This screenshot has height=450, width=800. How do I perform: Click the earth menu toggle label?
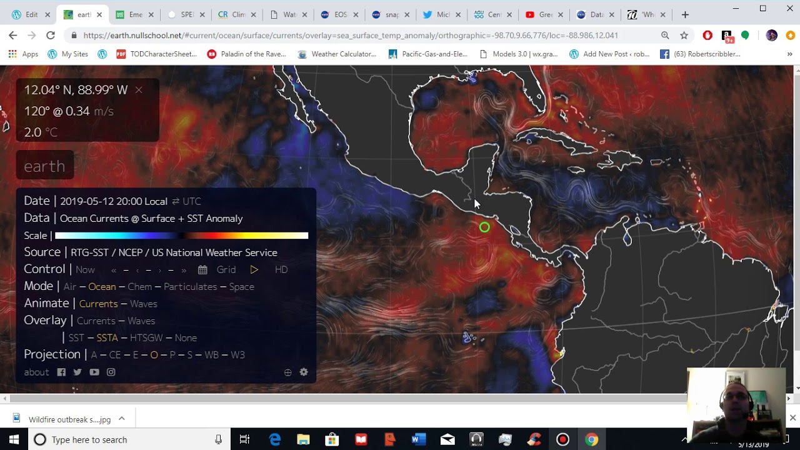click(44, 166)
